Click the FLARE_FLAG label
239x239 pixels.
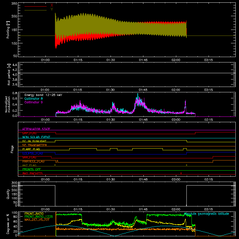click(31, 149)
